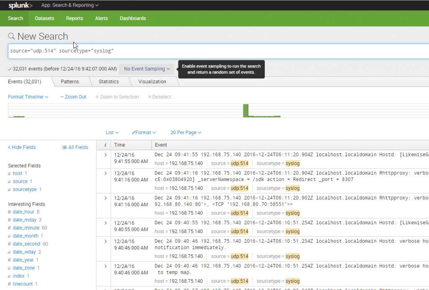Click the pencil icon next to Format

(133, 132)
